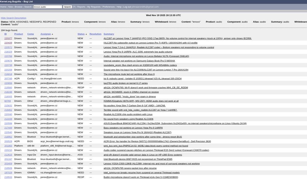Open summary 'ath11k: QCNFA765: Wi-Fi doesn't work' bug
The height and width of the screenshot is (179, 307).
[146, 88]
